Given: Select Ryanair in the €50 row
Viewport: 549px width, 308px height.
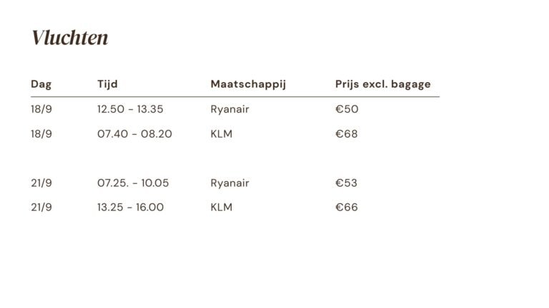Looking at the screenshot, I should (x=229, y=109).
